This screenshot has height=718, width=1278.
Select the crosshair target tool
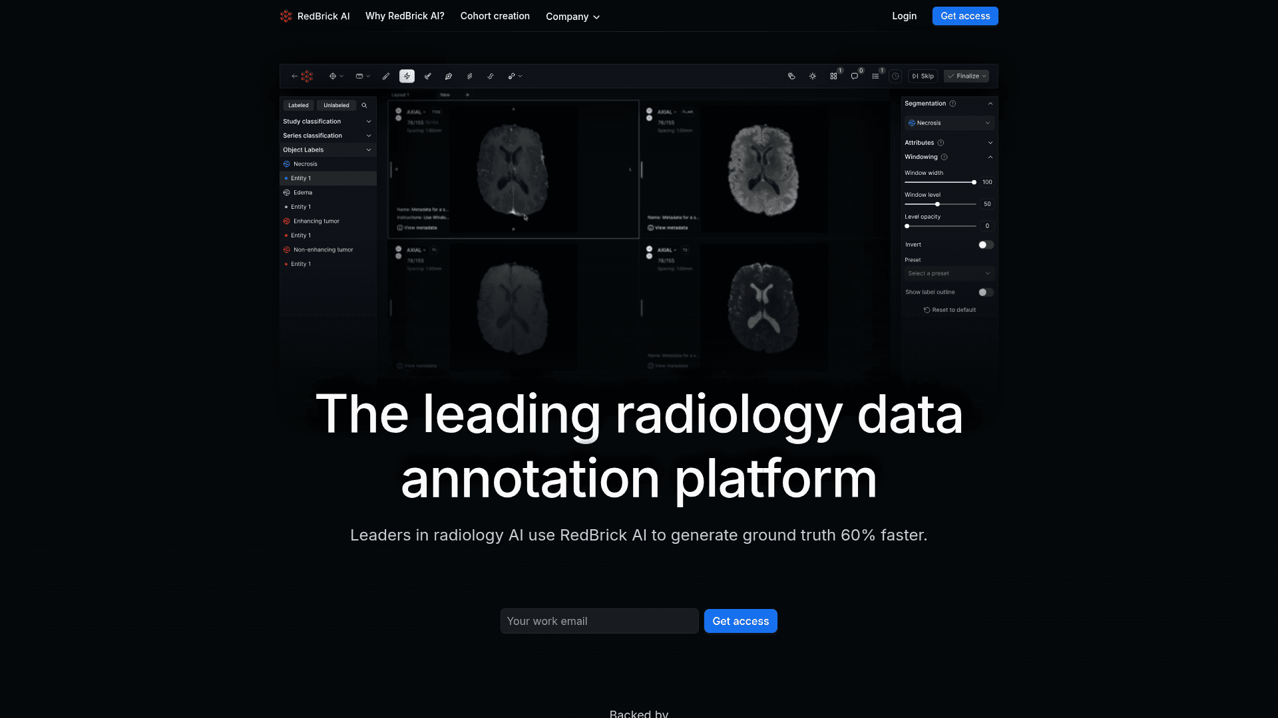tap(332, 76)
